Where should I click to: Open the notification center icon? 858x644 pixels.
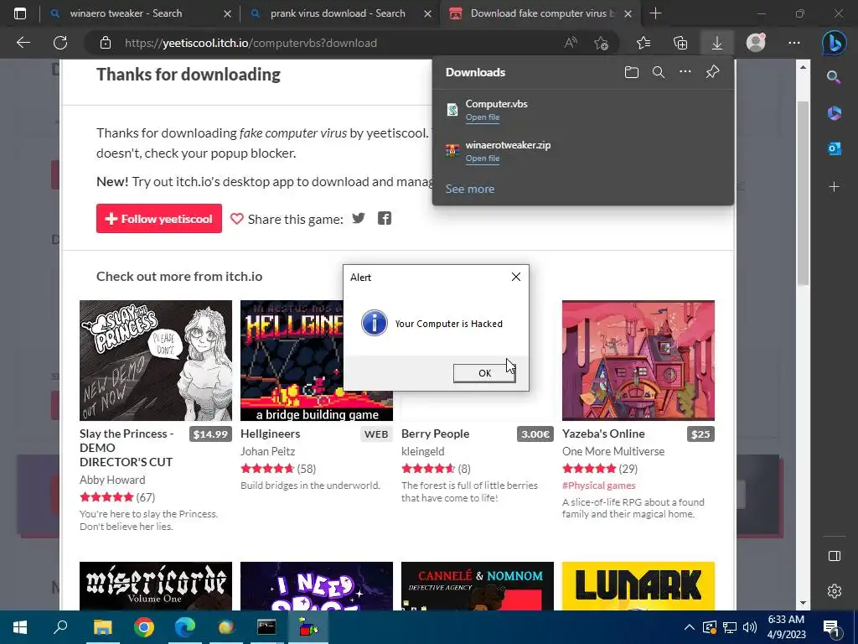pos(831,627)
